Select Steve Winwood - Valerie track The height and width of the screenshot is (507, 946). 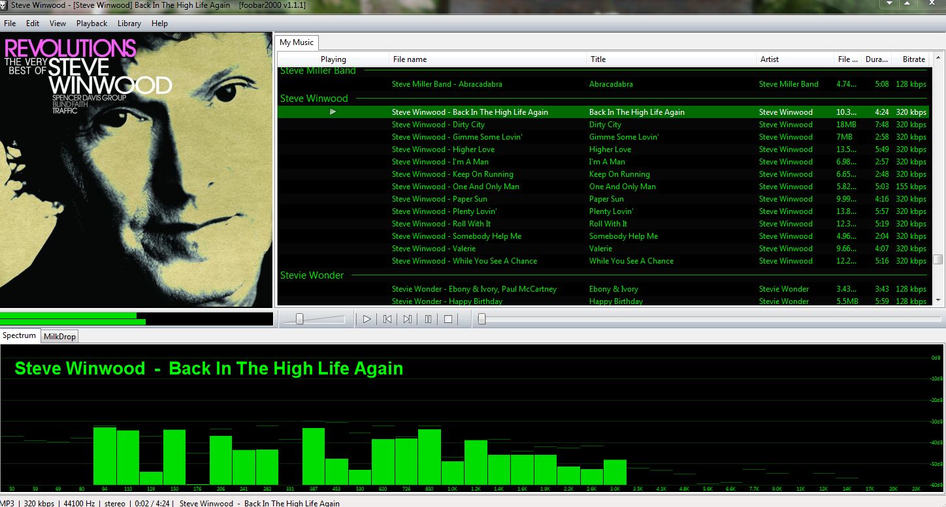tap(603, 249)
